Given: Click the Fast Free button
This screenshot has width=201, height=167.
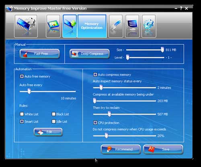Looking at the screenshot, I should pos(40,54).
